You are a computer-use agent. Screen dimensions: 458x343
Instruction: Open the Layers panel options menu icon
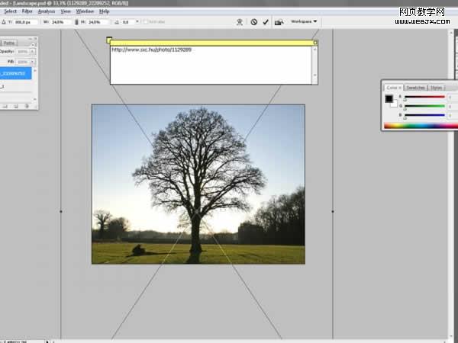[33, 44]
